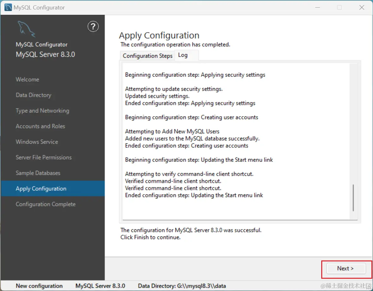Go to the Configuration Complete step
The image size is (373, 291).
click(46, 204)
